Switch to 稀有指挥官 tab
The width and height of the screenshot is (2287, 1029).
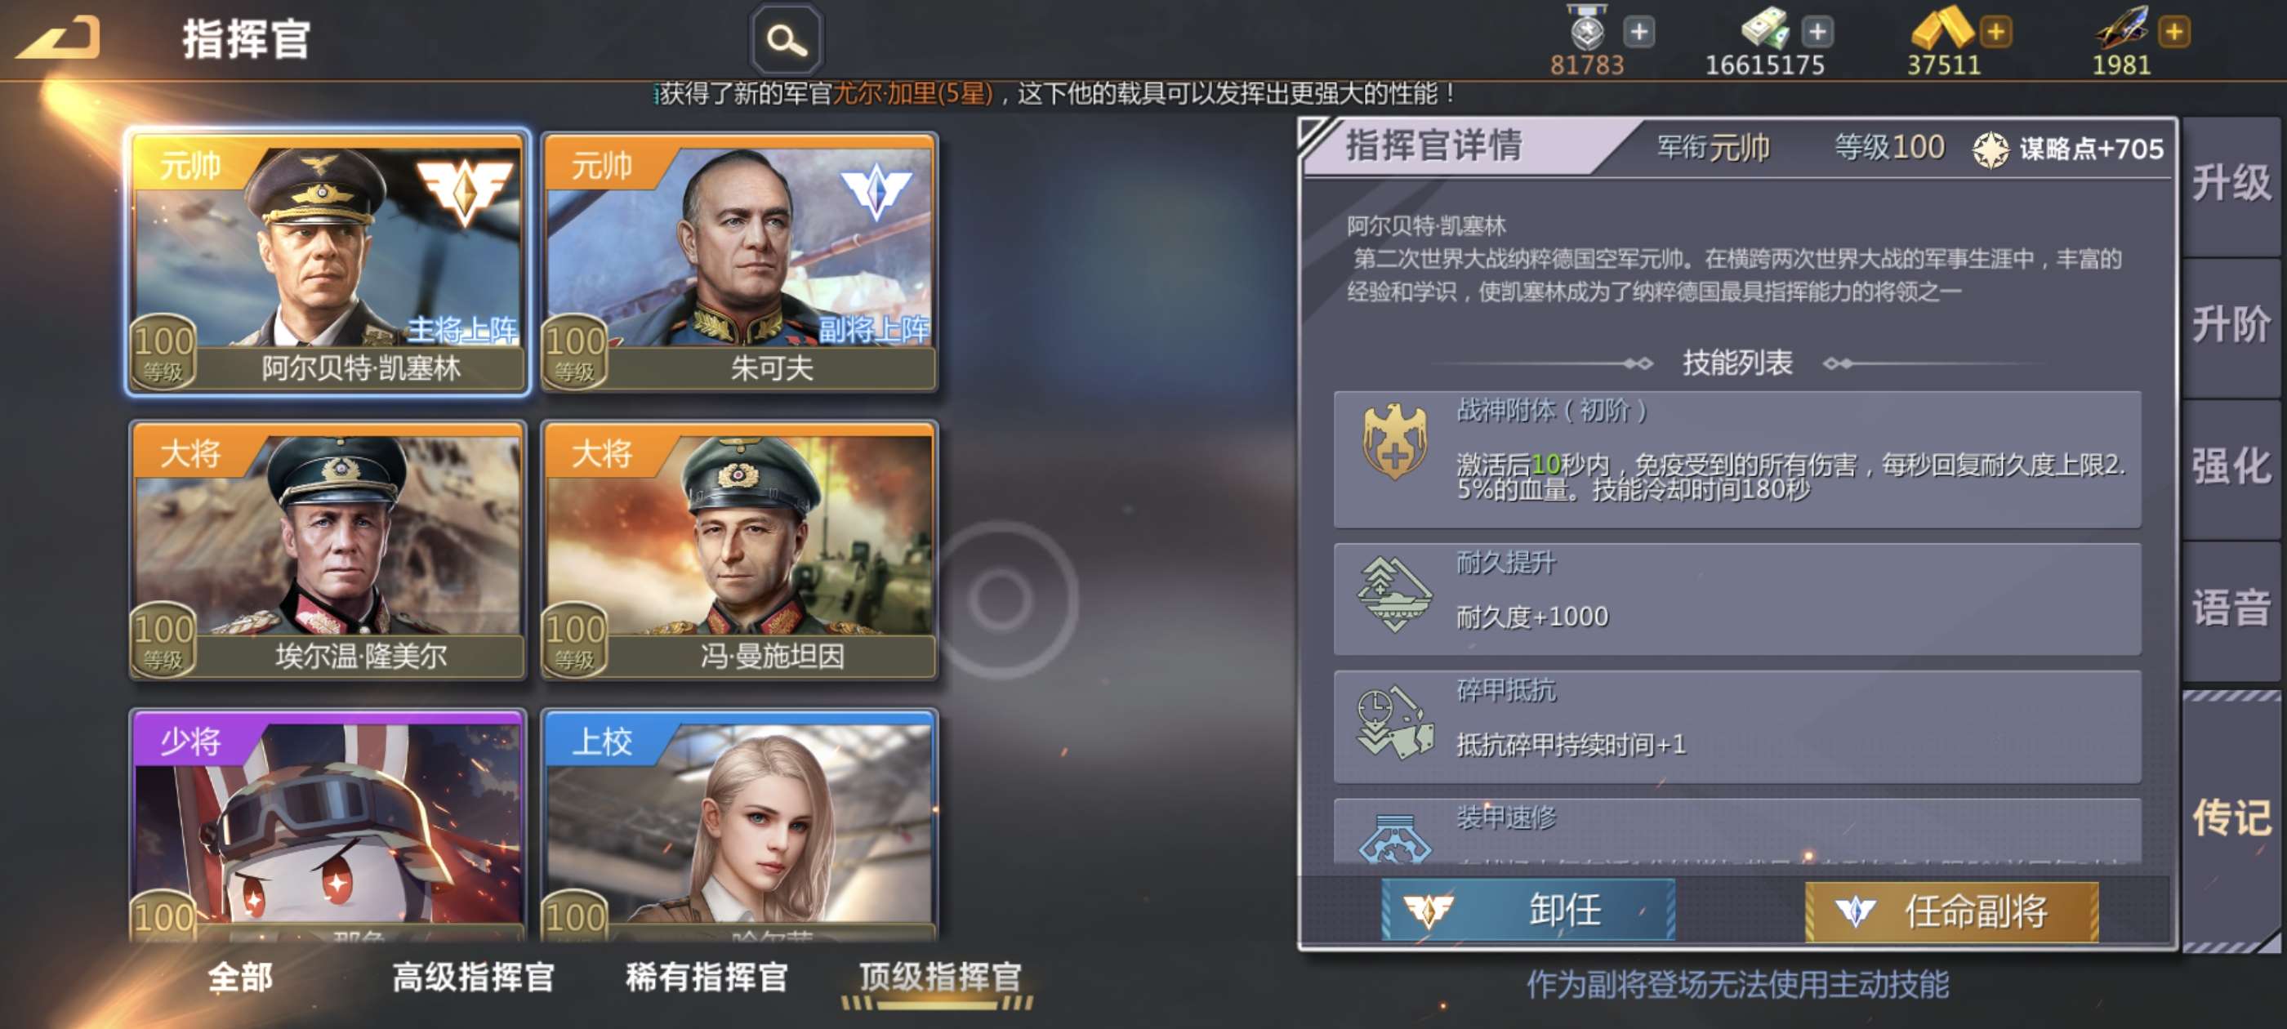[707, 977]
